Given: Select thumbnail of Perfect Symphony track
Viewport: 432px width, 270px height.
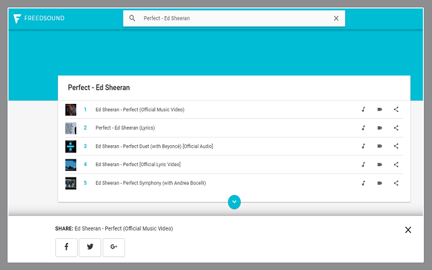Looking at the screenshot, I should (71, 183).
